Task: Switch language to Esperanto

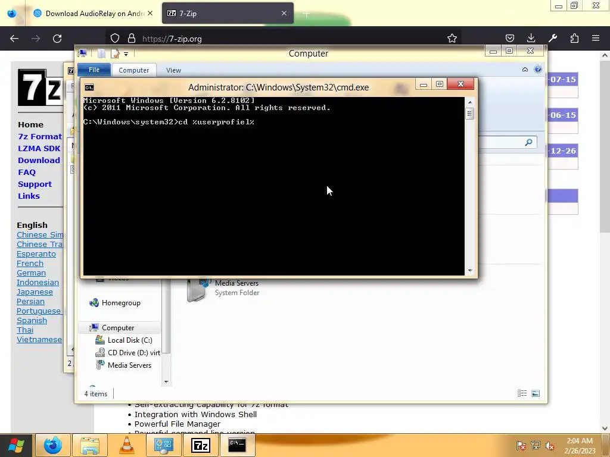Action: (36, 253)
